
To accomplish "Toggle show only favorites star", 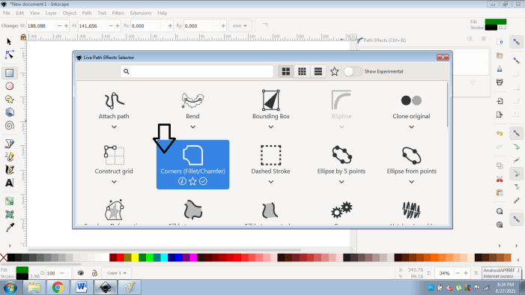I will pos(334,71).
